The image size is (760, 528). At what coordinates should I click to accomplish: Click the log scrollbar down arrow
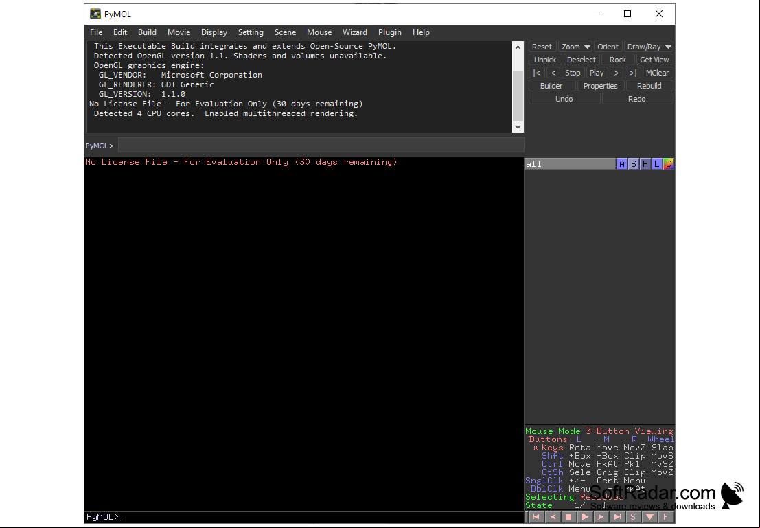click(x=518, y=126)
